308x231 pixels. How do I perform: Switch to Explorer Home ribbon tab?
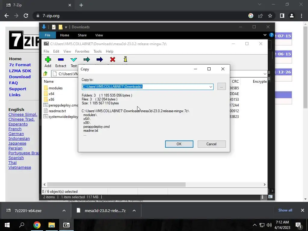click(65, 35)
